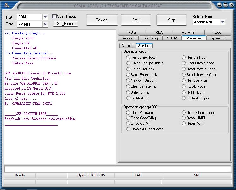
Task: Click the 'Checking Dongle...' log line
Action: [x=25, y=33]
